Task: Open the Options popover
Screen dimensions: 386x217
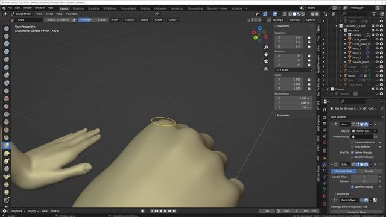Action: [x=312, y=20]
